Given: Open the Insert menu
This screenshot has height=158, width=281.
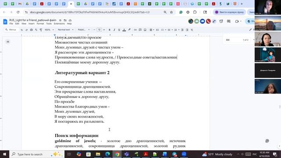Looking at the screenshot, I should click(31, 24).
